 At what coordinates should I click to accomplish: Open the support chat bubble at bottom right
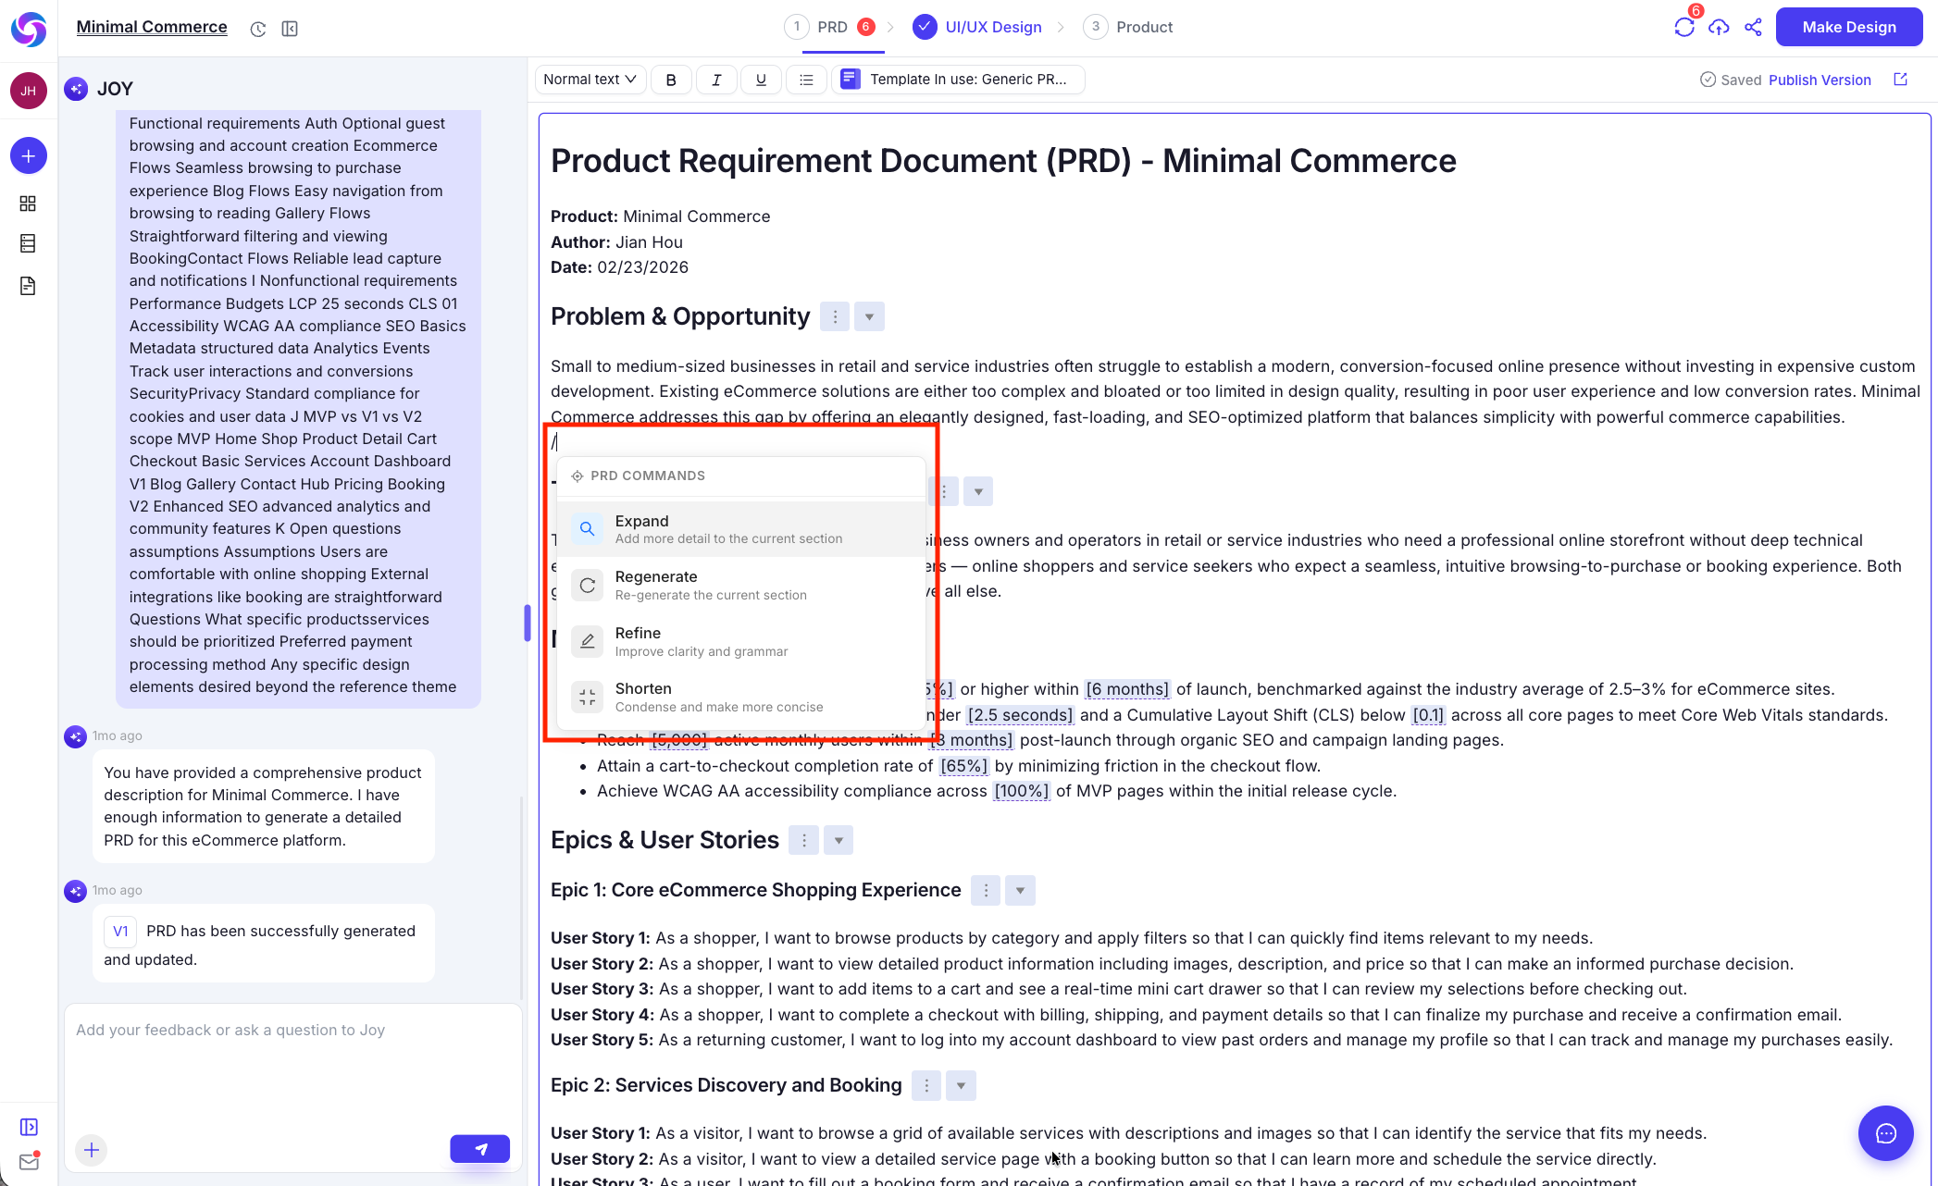tap(1886, 1133)
